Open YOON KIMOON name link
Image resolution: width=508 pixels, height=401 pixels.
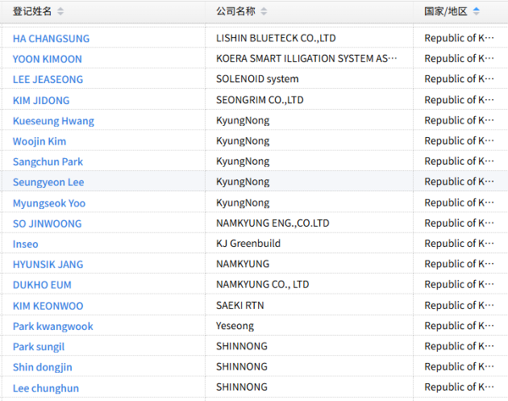pyautogui.click(x=47, y=58)
